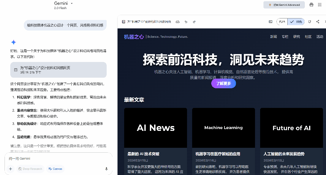Switch canvas view to 代码 (code)
This screenshot has height=175, width=326.
(282, 22)
